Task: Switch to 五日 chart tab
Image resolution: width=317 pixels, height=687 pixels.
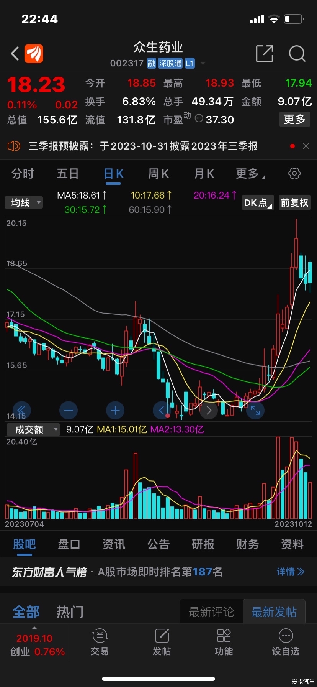Action: [x=68, y=174]
